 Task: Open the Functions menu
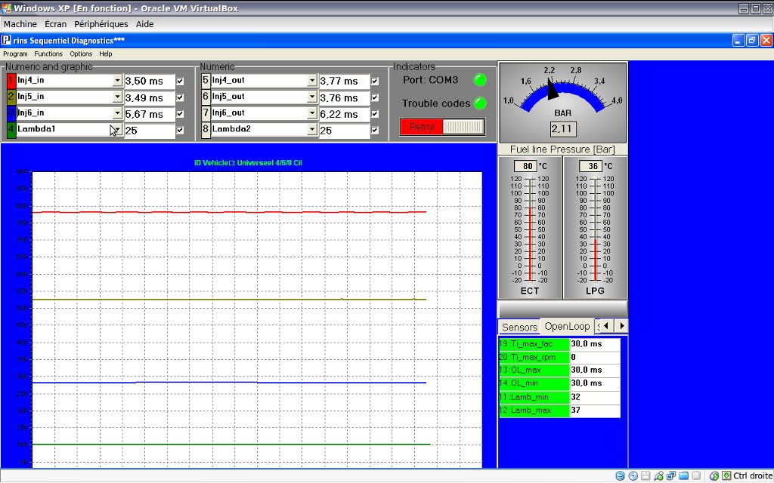48,54
